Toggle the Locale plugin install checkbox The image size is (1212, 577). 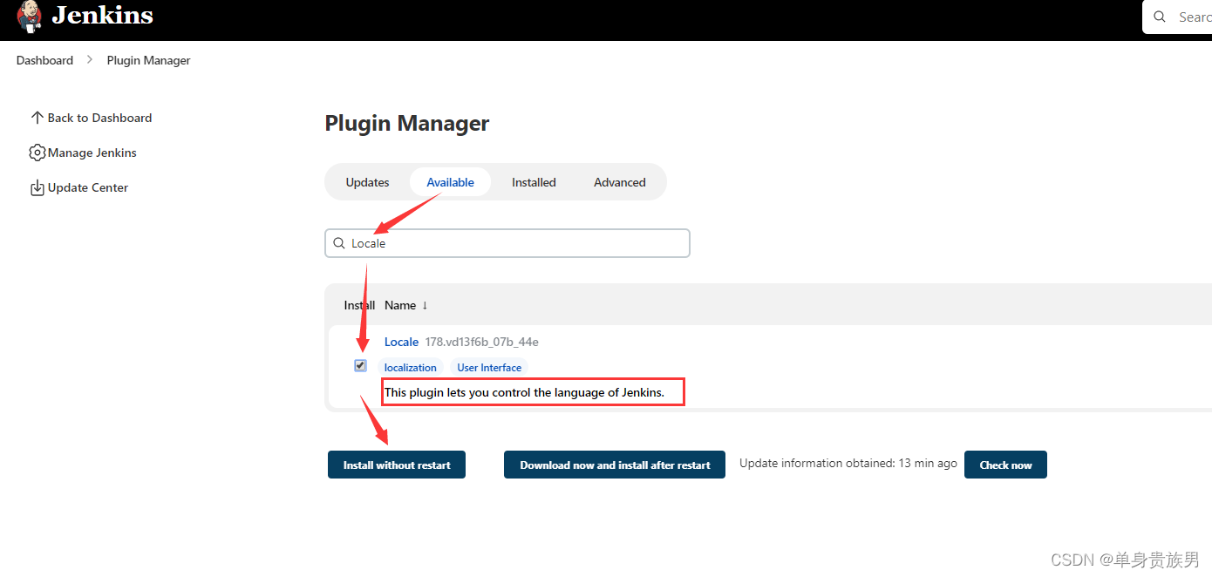coord(360,365)
